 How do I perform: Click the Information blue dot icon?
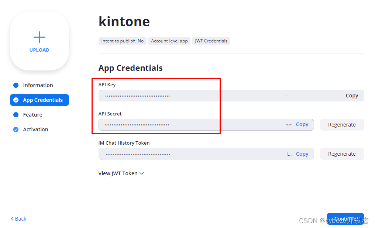(x=16, y=85)
